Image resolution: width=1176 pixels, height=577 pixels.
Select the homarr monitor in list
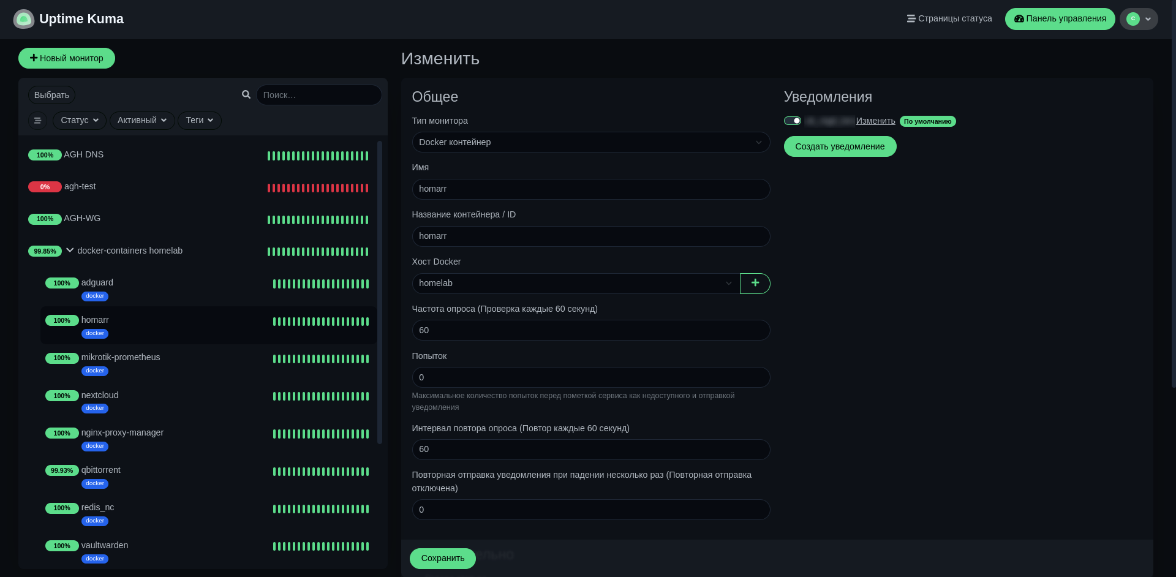pos(208,325)
